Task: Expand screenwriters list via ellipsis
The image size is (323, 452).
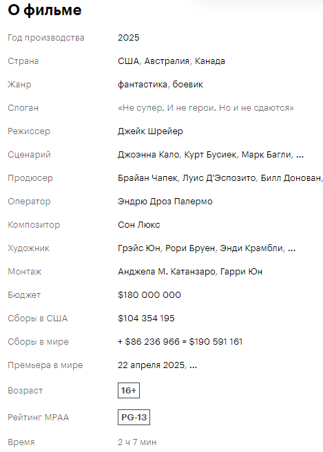Action: pyautogui.click(x=300, y=155)
